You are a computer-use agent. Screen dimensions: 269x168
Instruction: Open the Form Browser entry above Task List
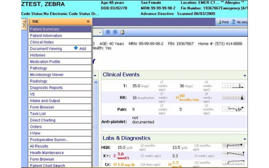(x=60, y=108)
